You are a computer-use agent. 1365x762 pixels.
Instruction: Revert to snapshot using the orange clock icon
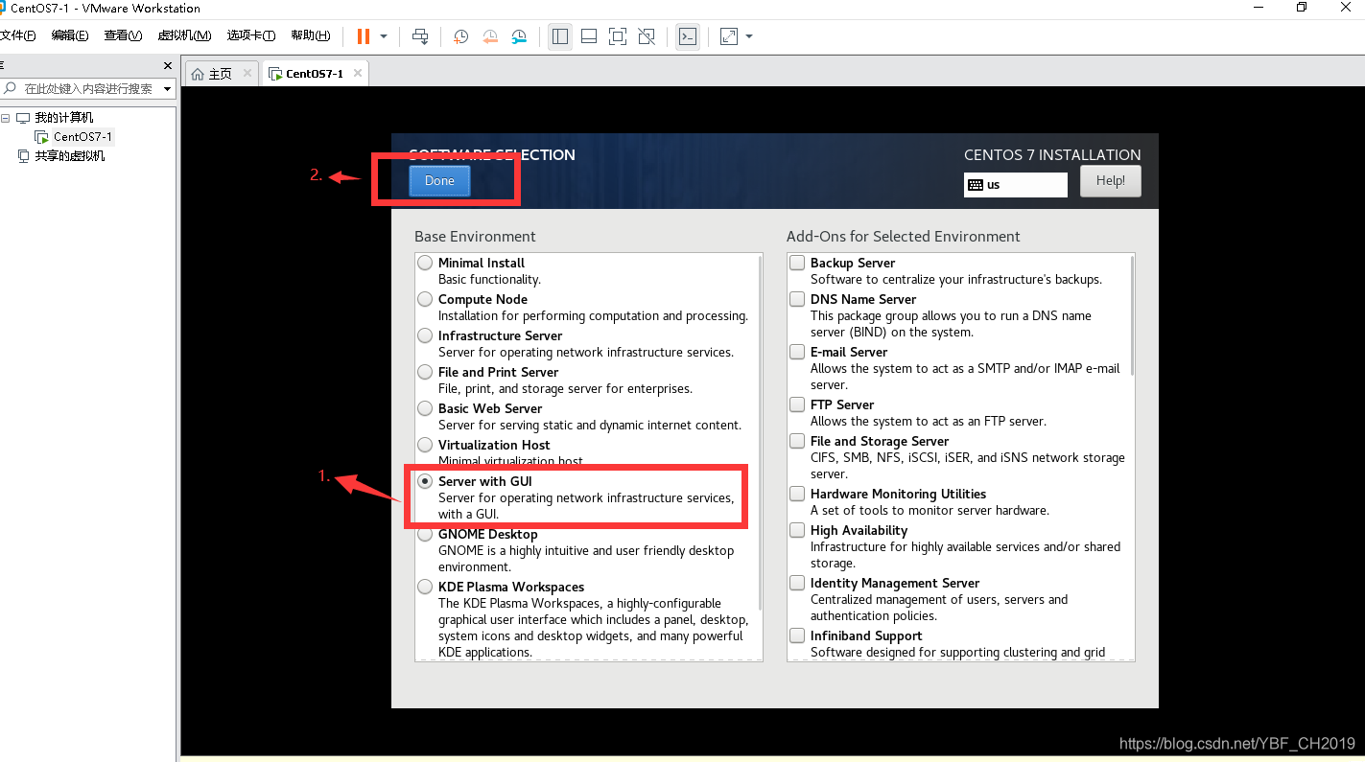click(x=490, y=36)
